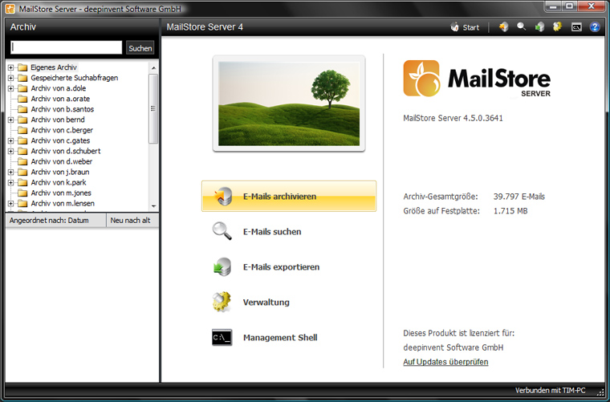Select Archiv von j.braun in the tree
This screenshot has height=402, width=610.
click(60, 173)
